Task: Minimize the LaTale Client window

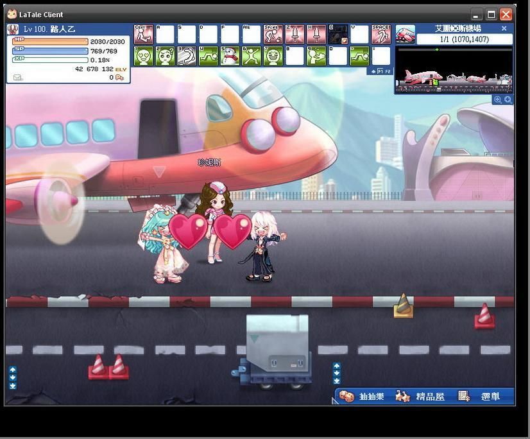Action: [476, 15]
